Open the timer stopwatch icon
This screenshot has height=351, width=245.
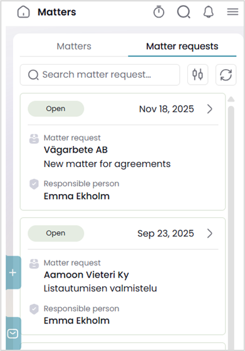[159, 12]
